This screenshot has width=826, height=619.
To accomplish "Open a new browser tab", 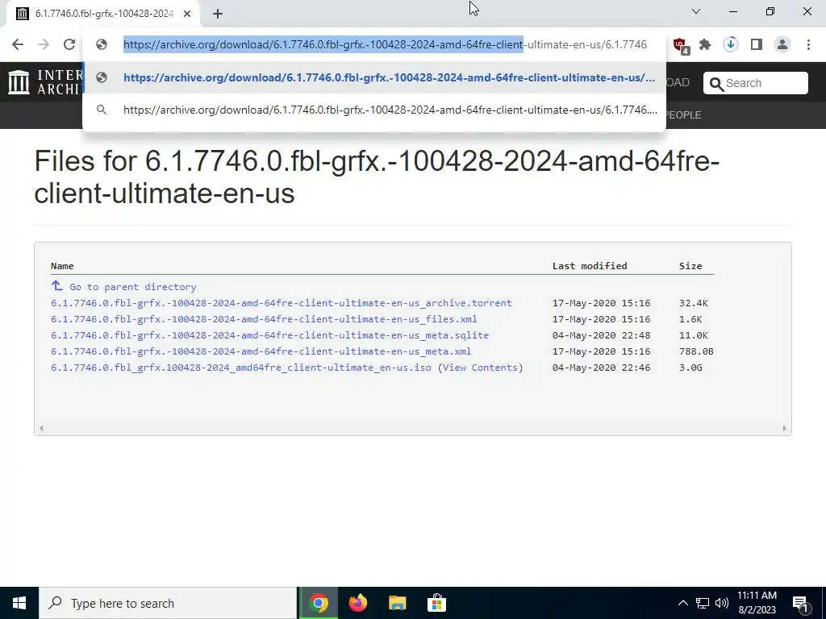I will click(x=218, y=15).
